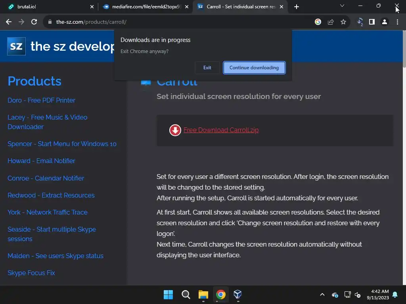Open a new browser tab

[297, 7]
